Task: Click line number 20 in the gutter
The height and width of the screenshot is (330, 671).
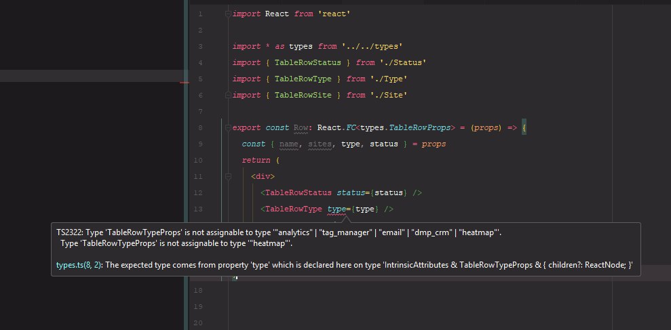Action: tap(197, 323)
